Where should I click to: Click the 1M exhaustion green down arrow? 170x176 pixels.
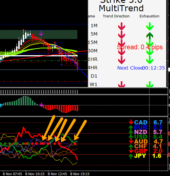pyautogui.click(x=150, y=26)
